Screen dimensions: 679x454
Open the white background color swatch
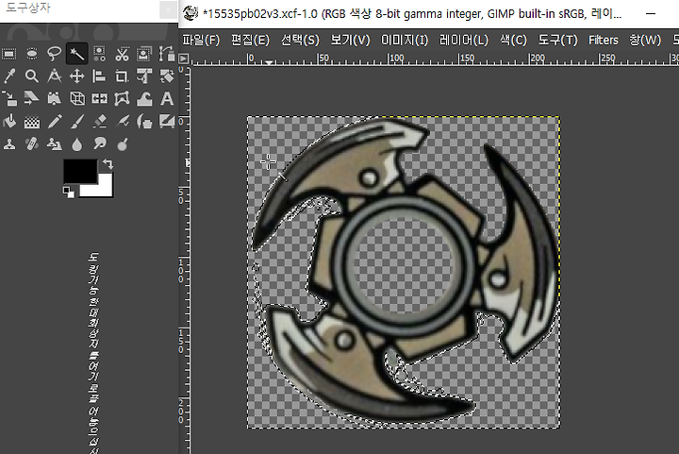coord(103,189)
